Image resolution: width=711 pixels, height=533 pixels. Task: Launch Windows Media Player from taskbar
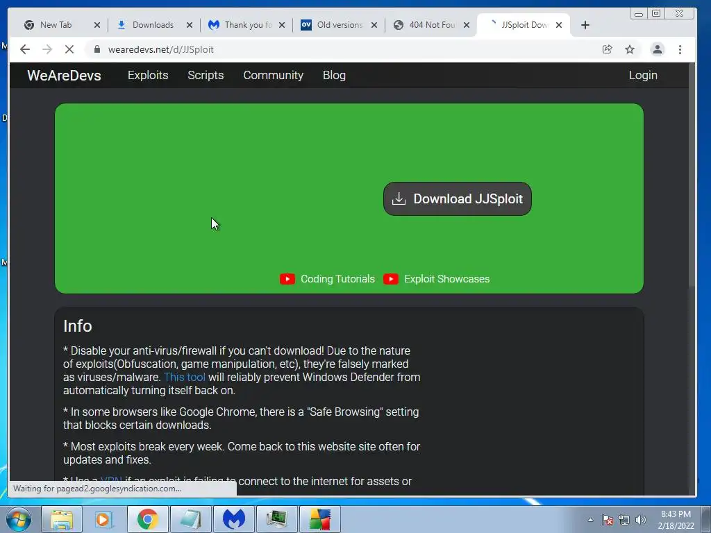[104, 519]
